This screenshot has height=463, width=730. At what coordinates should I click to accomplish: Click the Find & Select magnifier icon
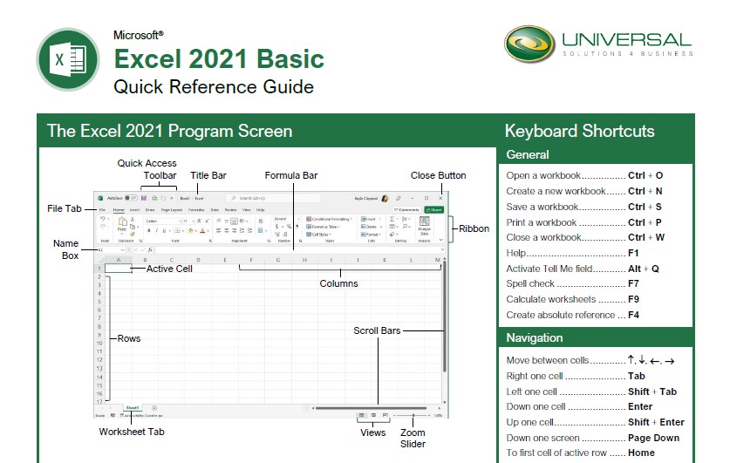(x=405, y=227)
